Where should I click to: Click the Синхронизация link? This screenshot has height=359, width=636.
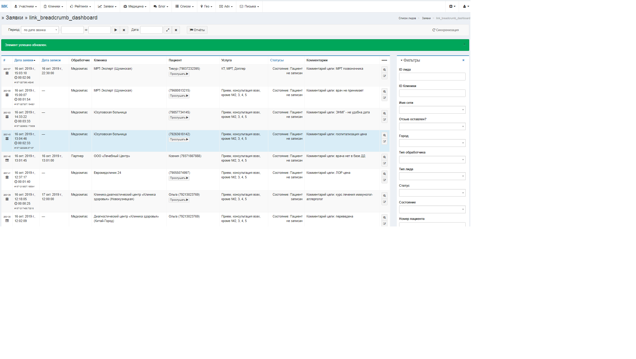coord(445,30)
